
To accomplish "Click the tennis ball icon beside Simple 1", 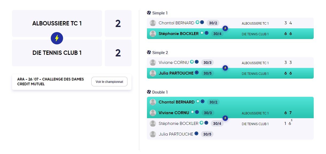I will point(149,13).
